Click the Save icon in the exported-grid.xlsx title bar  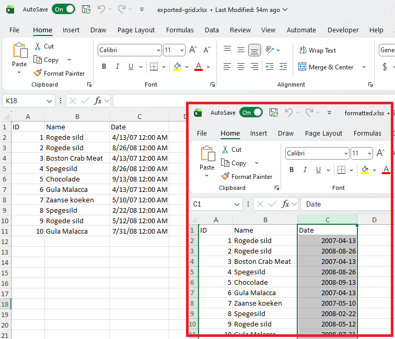point(86,9)
